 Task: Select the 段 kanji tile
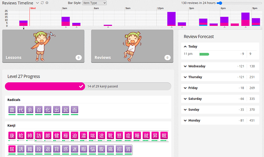pyautogui.click(x=39, y=149)
